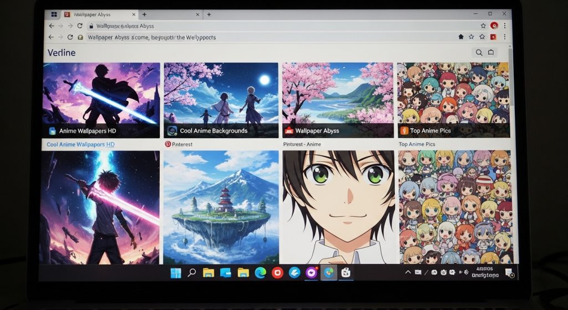Open the blue bird app in taskbar

[x=295, y=273]
